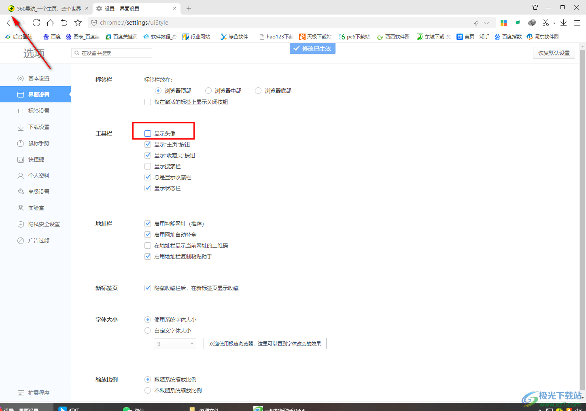Click the lightning speed mode icon
This screenshot has height=411, width=586.
pos(476,23)
